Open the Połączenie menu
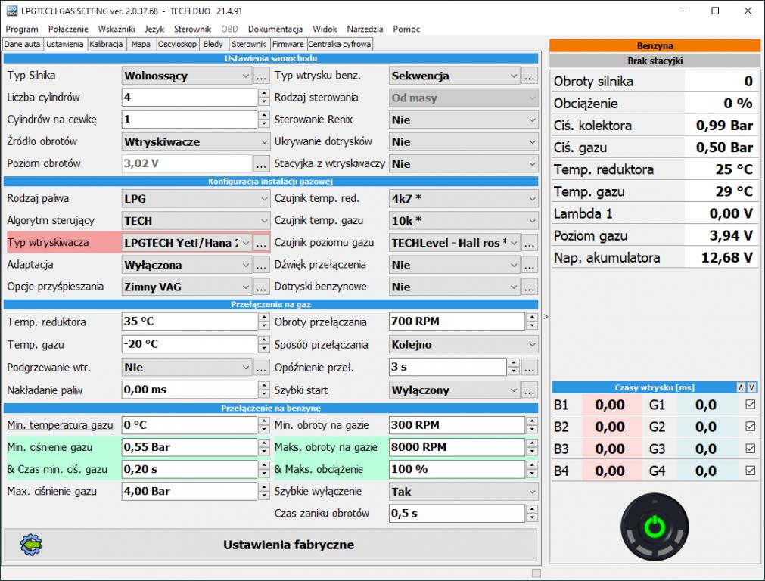The image size is (765, 581). pos(68,29)
